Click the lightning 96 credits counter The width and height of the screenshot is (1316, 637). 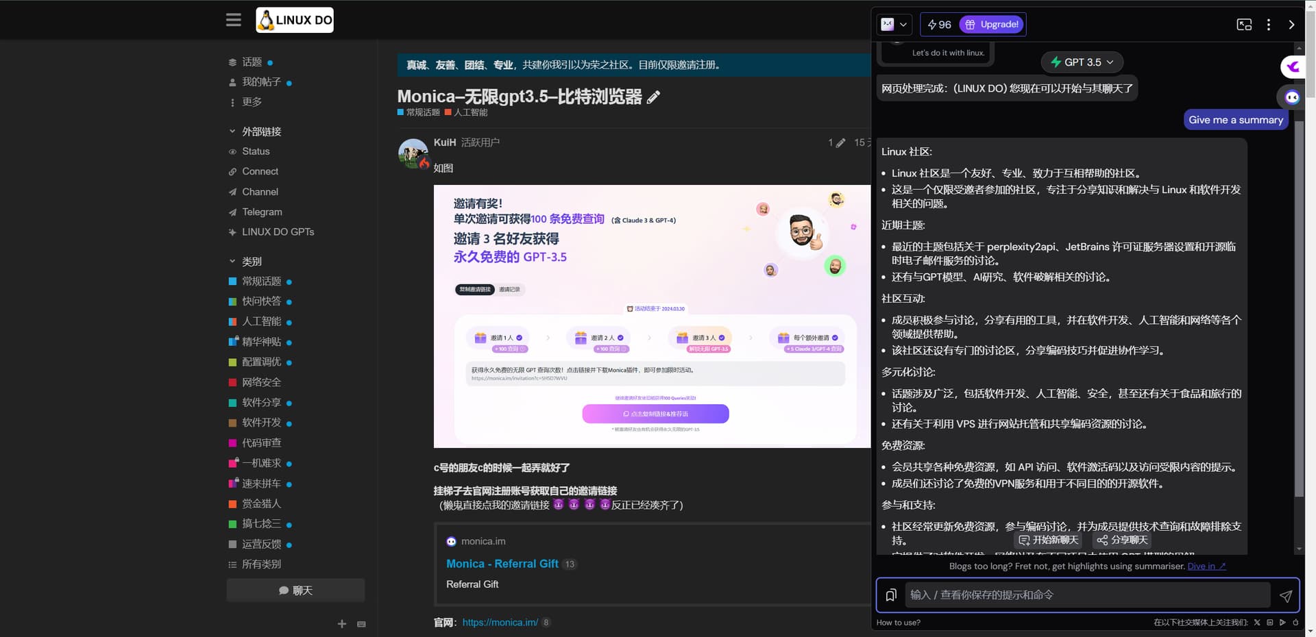[939, 25]
